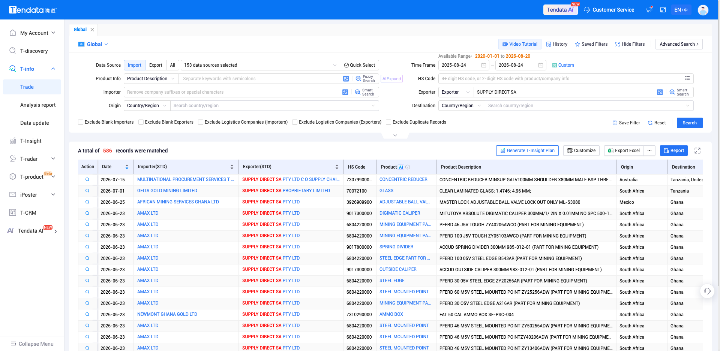Image resolution: width=720 pixels, height=351 pixels.
Task: Click Fuzzy Search for product keywords
Action: [365, 79]
